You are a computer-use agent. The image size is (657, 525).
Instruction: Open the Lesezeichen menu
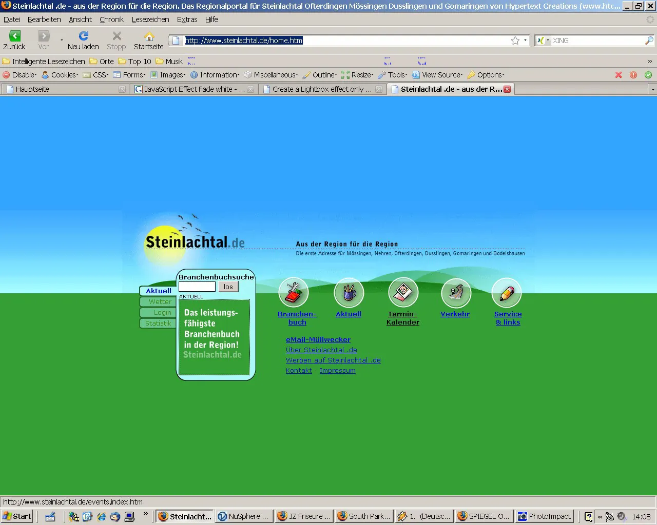[150, 19]
